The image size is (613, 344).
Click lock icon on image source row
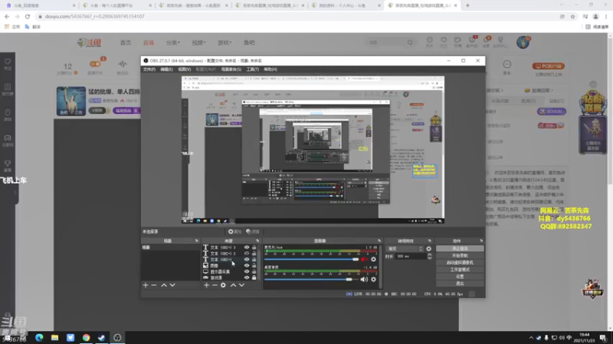click(254, 265)
